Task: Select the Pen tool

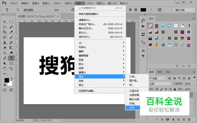Action: coord(5,58)
